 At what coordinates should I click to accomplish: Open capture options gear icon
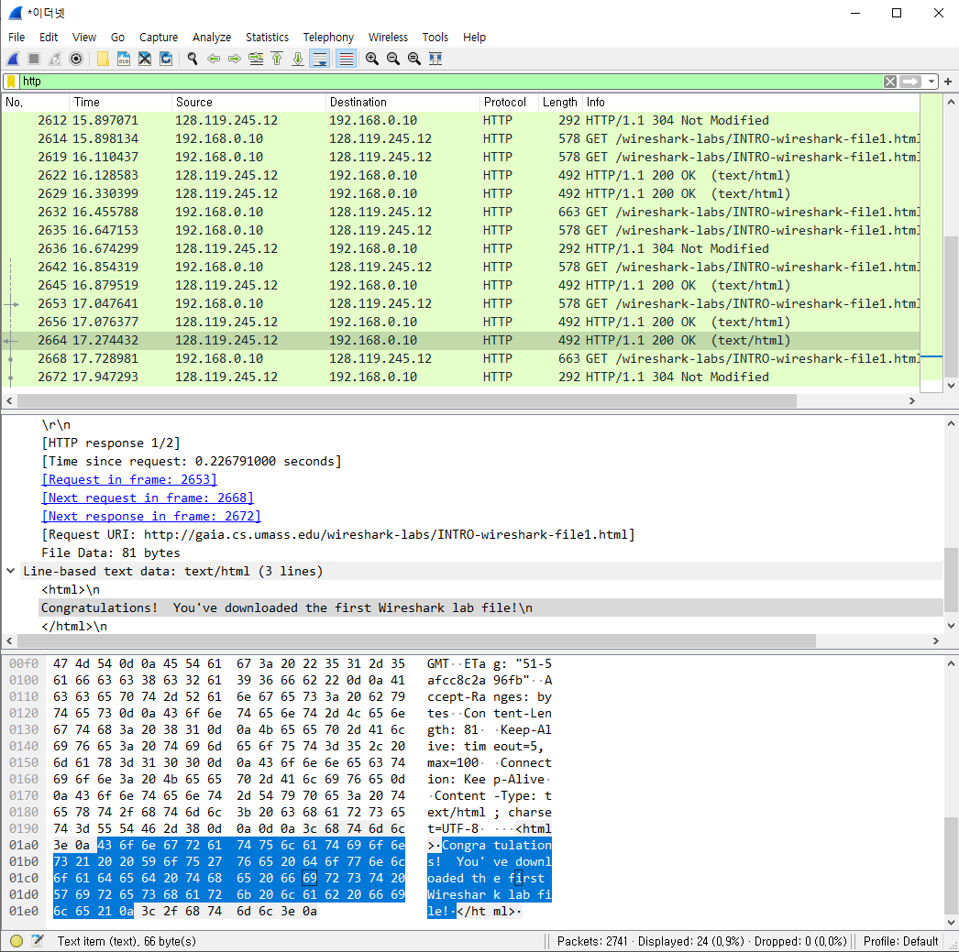(x=76, y=59)
